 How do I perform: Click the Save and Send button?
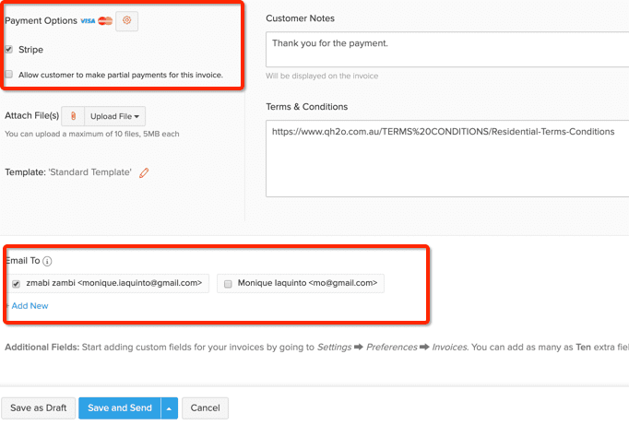click(x=120, y=408)
